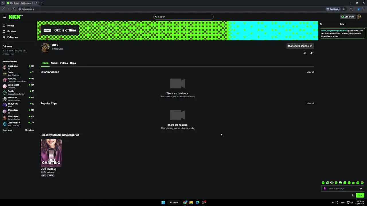Open a new browser tab

pos(42,3)
